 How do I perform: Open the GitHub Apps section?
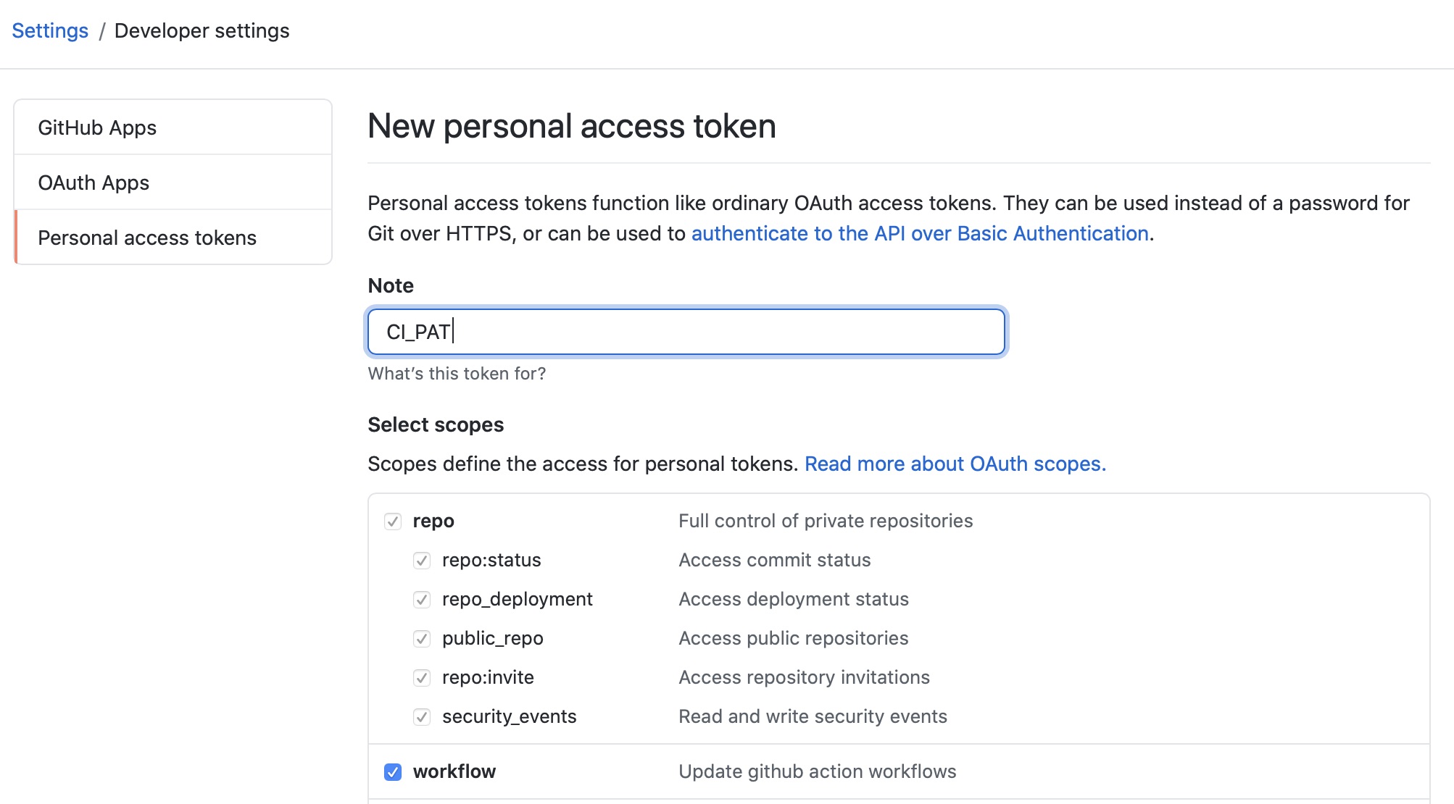97,127
